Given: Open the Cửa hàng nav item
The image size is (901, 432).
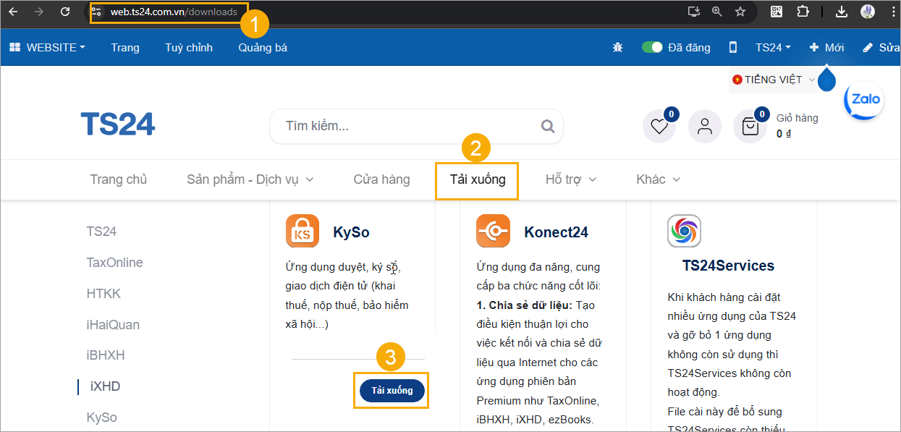Looking at the screenshot, I should tap(381, 179).
